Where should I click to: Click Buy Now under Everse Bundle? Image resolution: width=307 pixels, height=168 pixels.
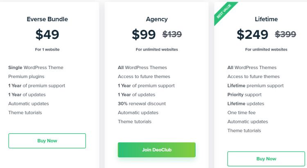(x=47, y=141)
